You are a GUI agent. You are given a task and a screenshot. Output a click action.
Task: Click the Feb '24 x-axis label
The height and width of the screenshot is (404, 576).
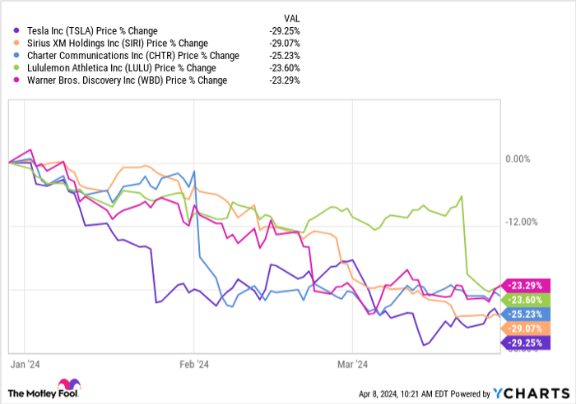click(x=193, y=362)
